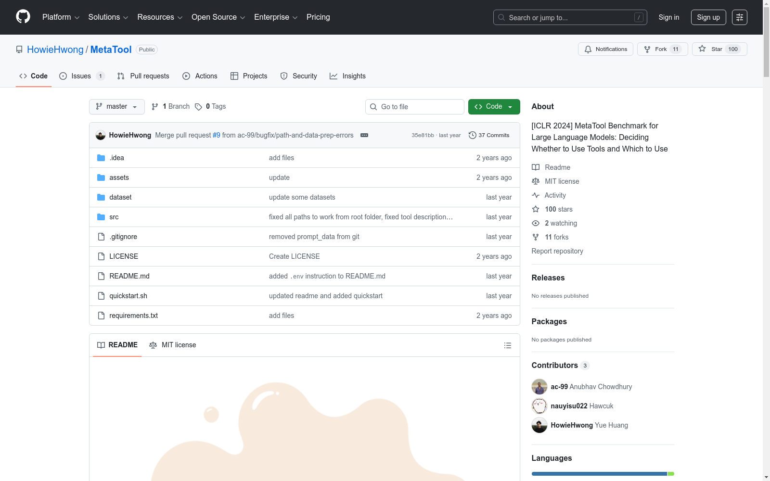Open commit hash 35e81bb
The height and width of the screenshot is (481, 770).
point(423,136)
